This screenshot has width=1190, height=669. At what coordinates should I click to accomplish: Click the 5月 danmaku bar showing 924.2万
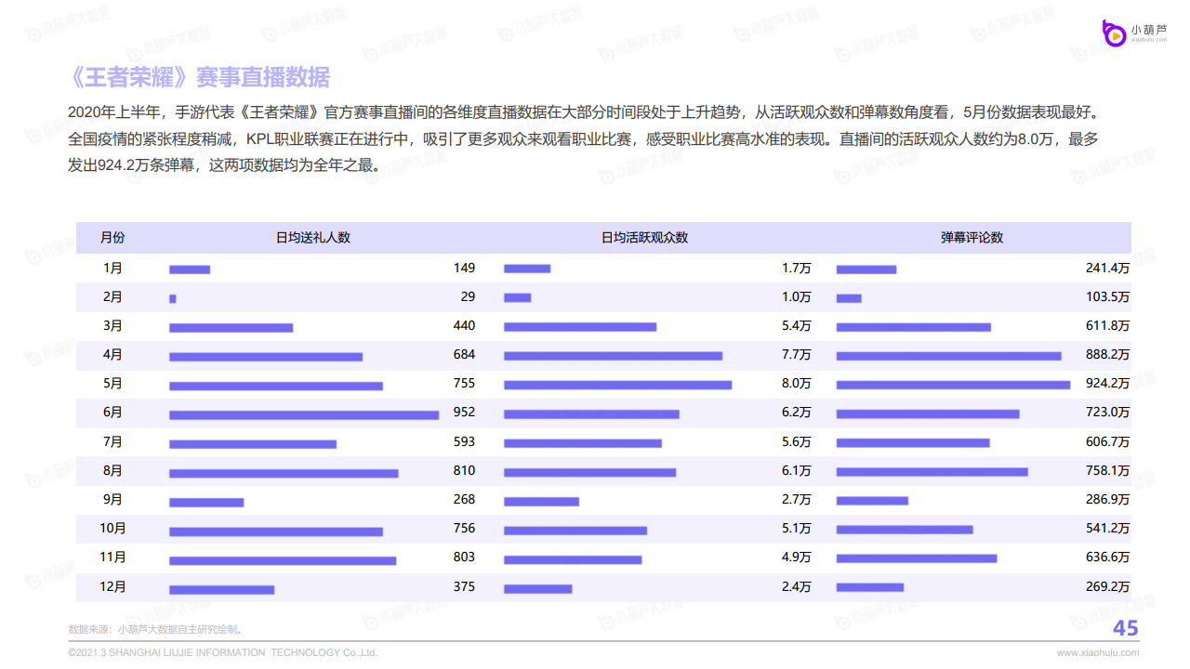[953, 385]
